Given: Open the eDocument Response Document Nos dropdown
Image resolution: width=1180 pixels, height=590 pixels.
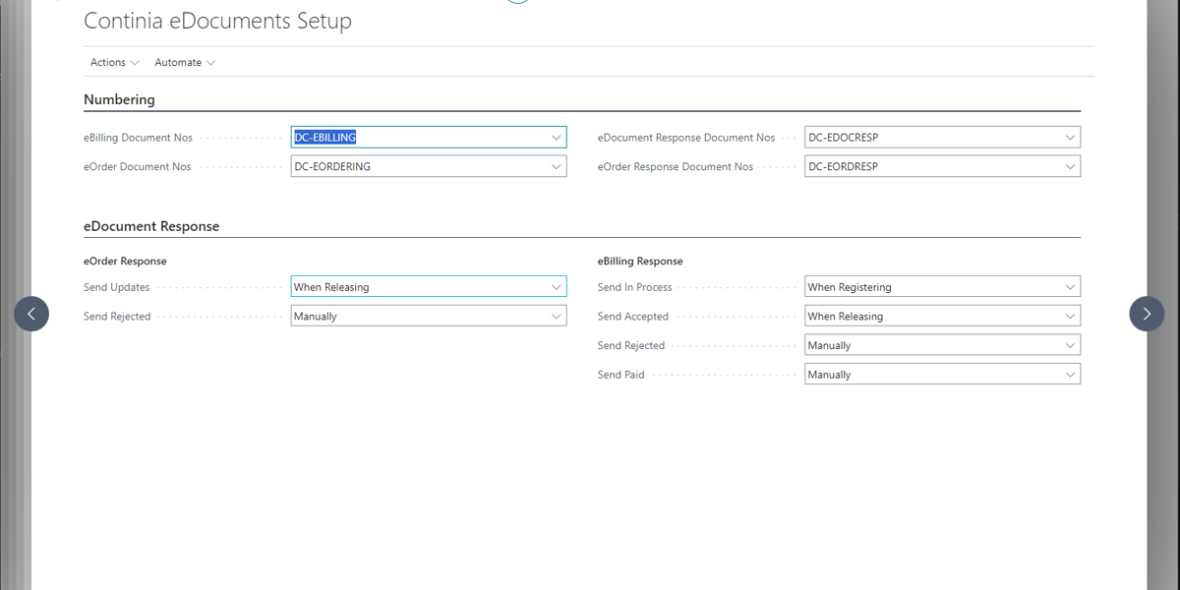Looking at the screenshot, I should click(1070, 138).
